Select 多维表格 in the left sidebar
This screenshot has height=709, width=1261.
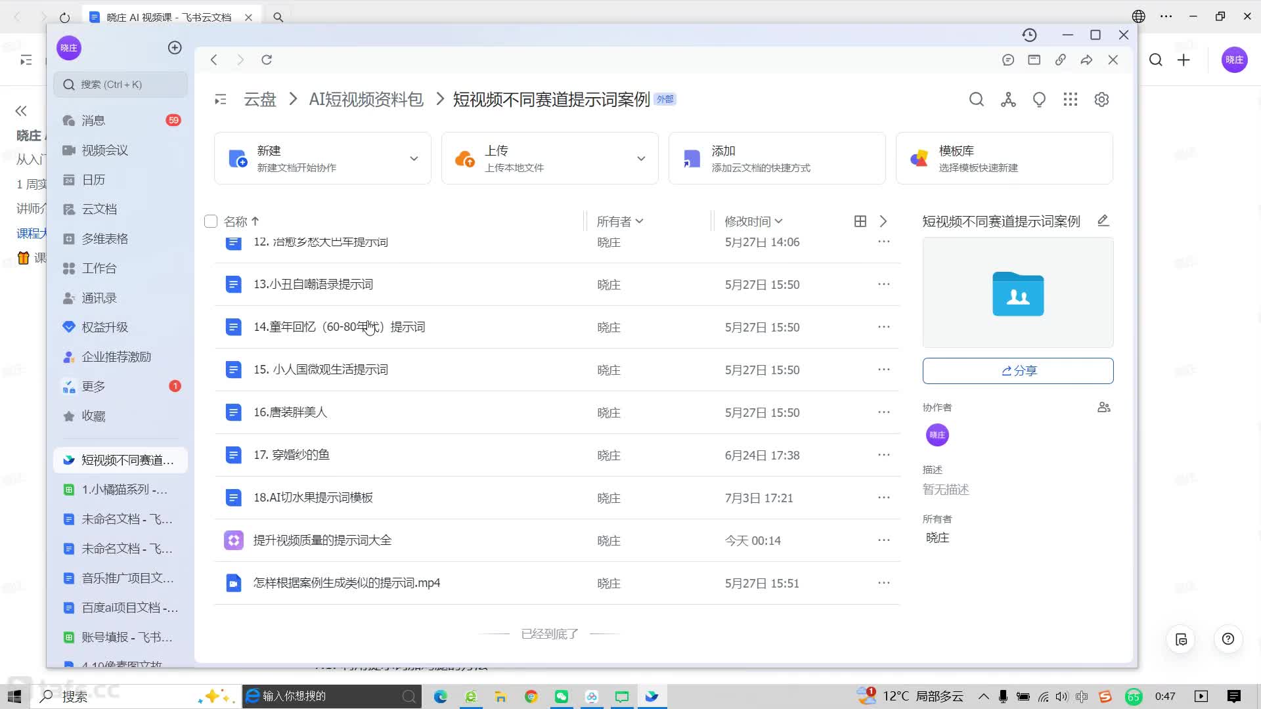[104, 239]
